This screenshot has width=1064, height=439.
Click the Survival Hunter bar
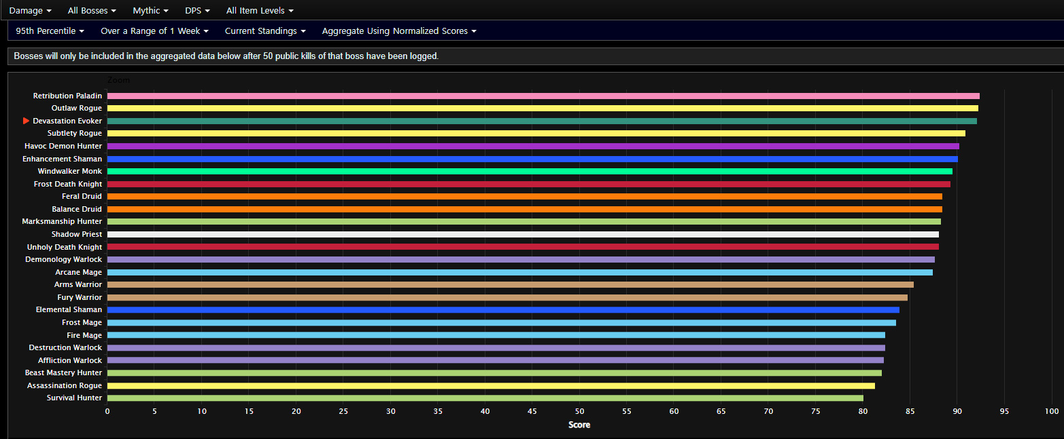coord(485,398)
